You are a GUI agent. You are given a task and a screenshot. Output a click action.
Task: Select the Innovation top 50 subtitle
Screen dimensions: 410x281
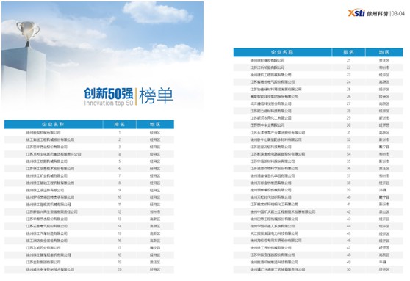point(109,103)
